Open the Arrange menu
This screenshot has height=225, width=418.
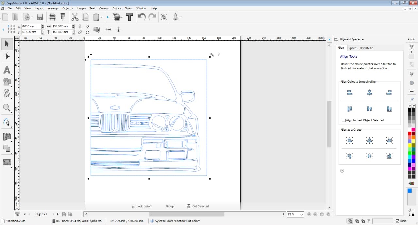tap(53, 8)
